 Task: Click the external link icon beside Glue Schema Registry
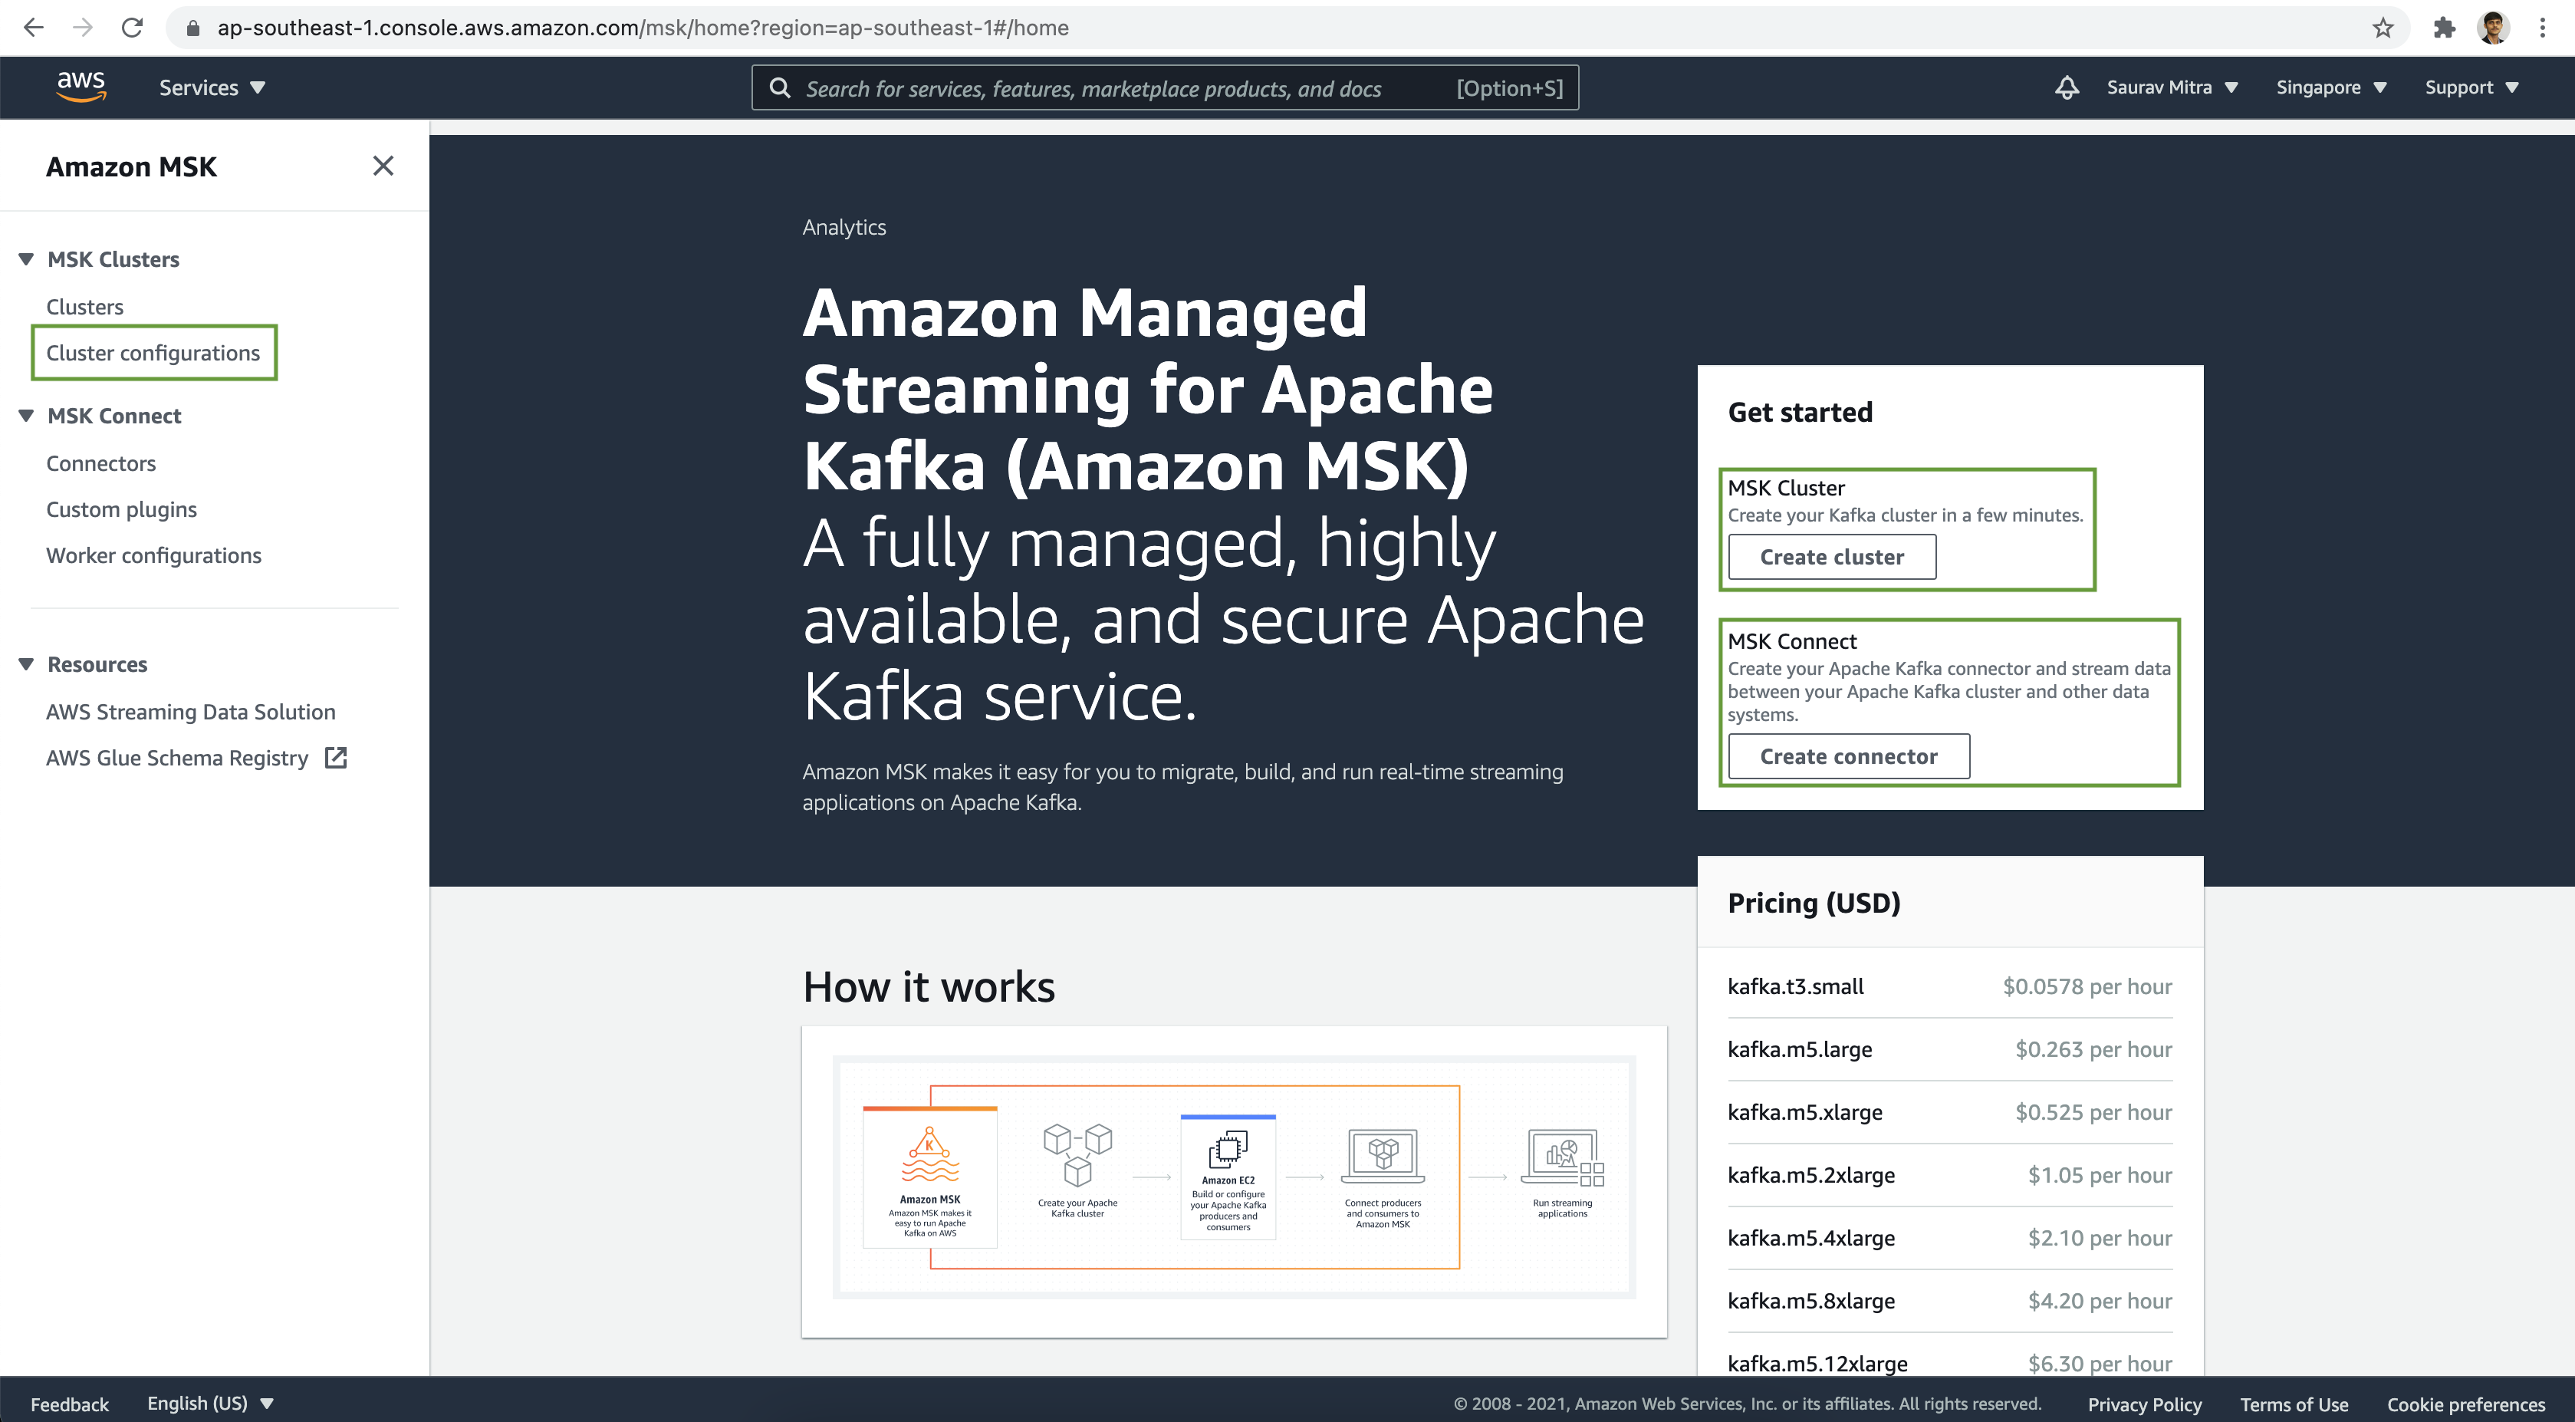click(x=336, y=758)
